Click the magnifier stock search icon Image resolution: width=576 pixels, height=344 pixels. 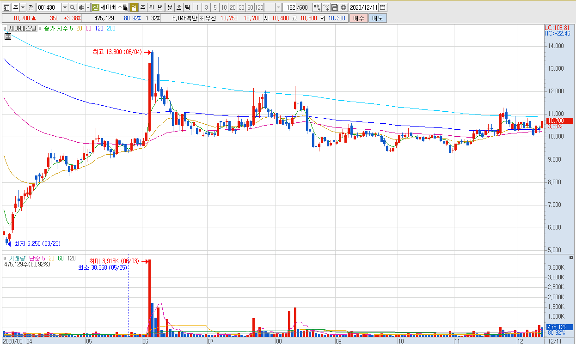(x=73, y=7)
